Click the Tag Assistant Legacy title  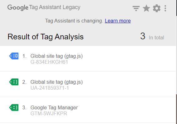click(55, 7)
